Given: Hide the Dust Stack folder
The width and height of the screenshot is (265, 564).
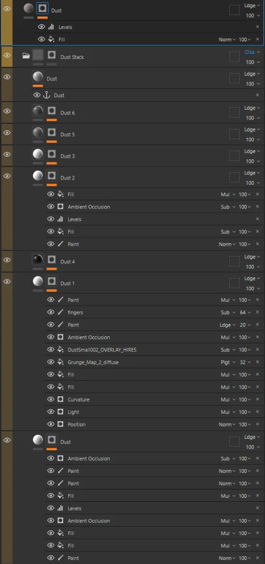Looking at the screenshot, I should (x=7, y=55).
